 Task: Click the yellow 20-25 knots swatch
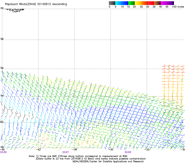138,3
